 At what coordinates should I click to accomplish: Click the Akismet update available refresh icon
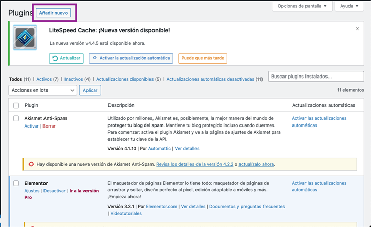[31, 164]
